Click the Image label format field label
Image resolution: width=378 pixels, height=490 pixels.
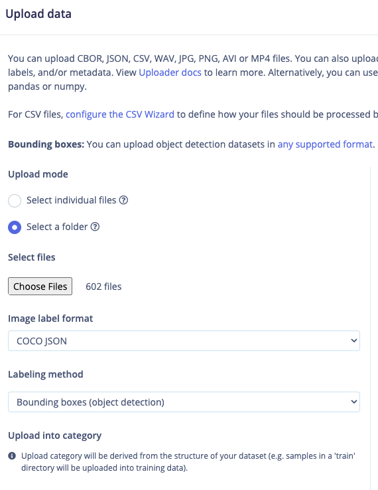click(x=50, y=318)
